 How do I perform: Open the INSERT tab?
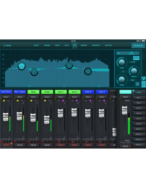point(84,45)
